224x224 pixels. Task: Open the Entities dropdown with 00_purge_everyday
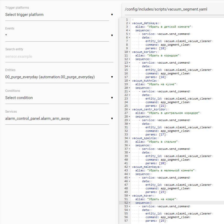coord(59,77)
